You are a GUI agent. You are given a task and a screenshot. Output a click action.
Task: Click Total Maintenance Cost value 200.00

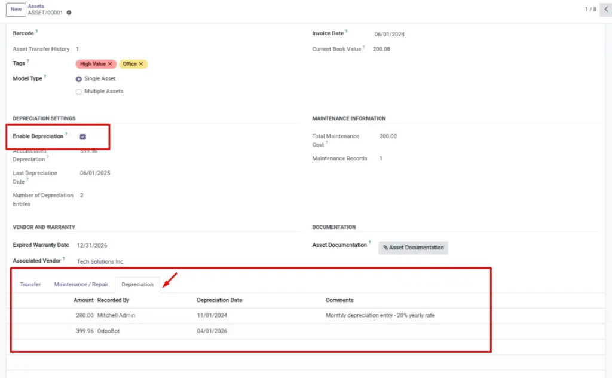click(388, 136)
